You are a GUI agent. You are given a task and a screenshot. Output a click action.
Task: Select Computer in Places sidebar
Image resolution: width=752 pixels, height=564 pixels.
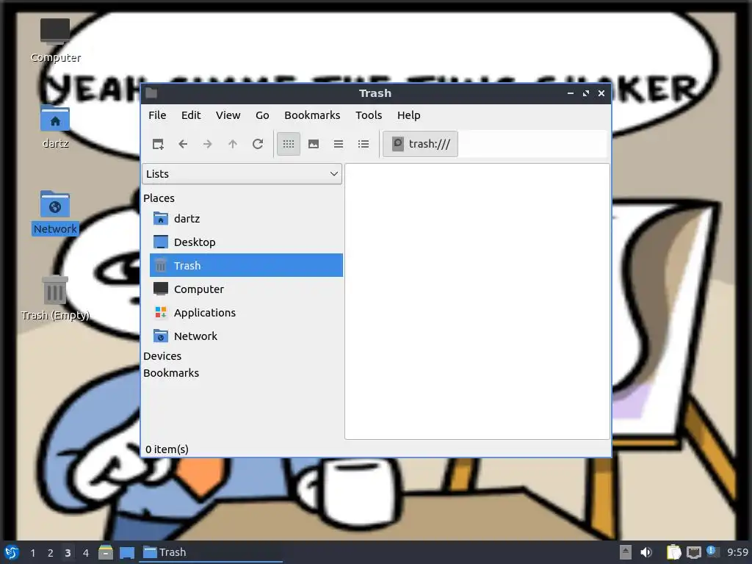tap(246, 289)
